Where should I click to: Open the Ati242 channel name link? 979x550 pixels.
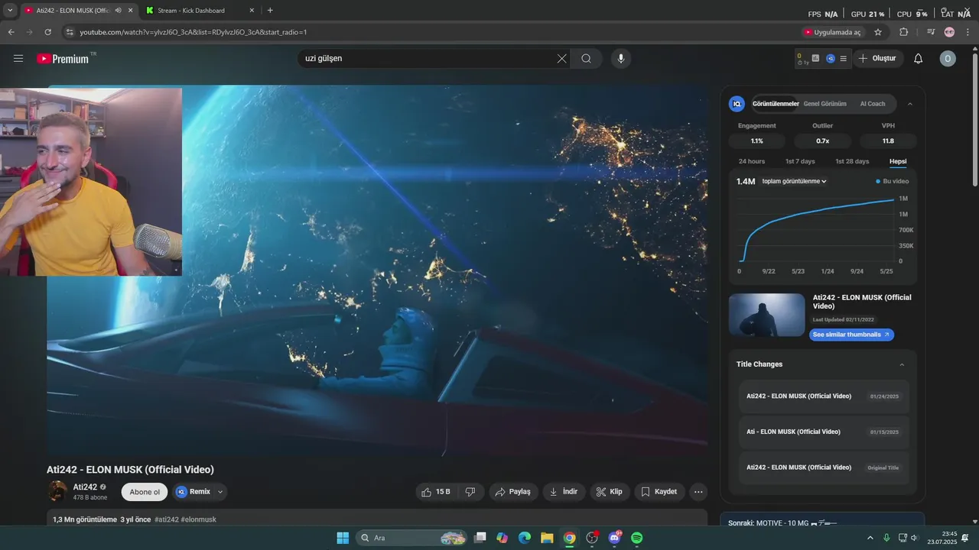[85, 487]
